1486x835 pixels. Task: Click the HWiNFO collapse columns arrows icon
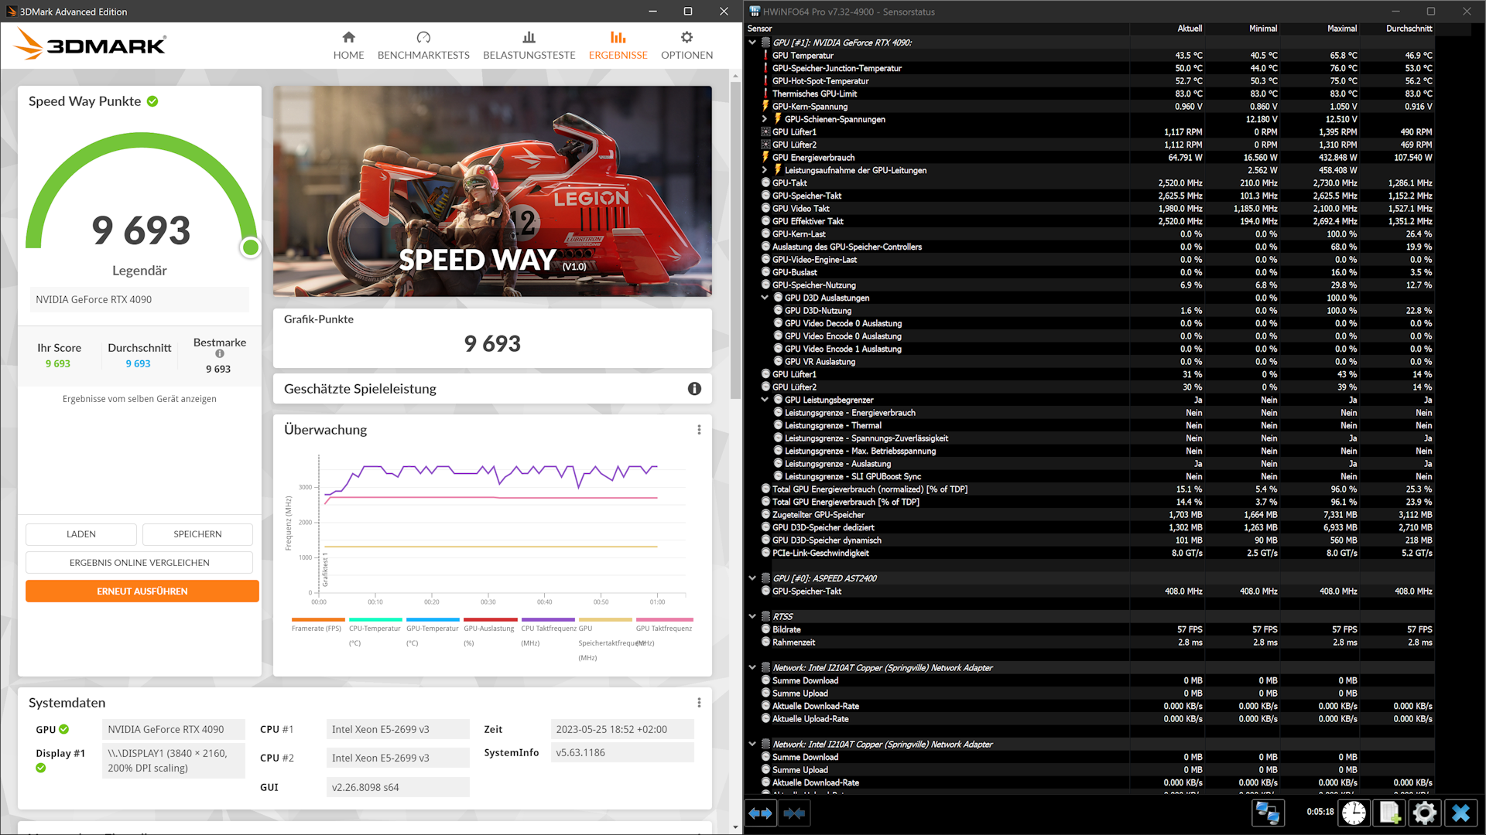click(x=794, y=813)
